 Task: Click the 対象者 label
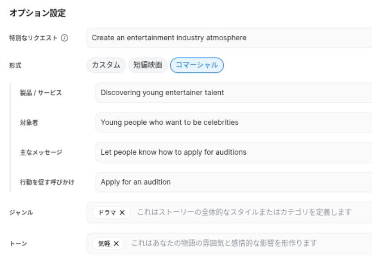29,123
